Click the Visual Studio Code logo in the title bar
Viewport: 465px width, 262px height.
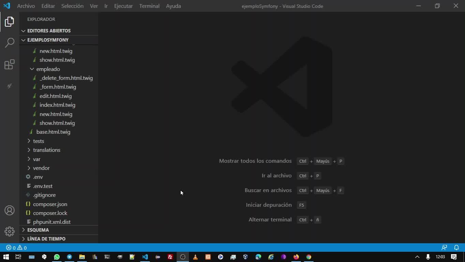click(x=7, y=6)
